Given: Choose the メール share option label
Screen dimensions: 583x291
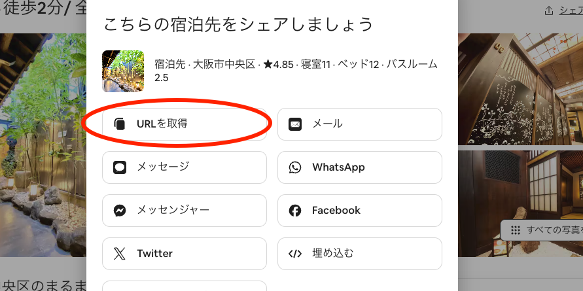Looking at the screenshot, I should [327, 124].
